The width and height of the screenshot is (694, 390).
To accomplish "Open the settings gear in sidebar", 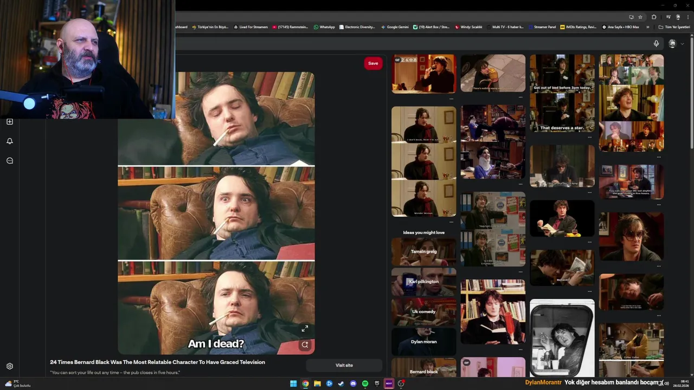I will pos(10,366).
